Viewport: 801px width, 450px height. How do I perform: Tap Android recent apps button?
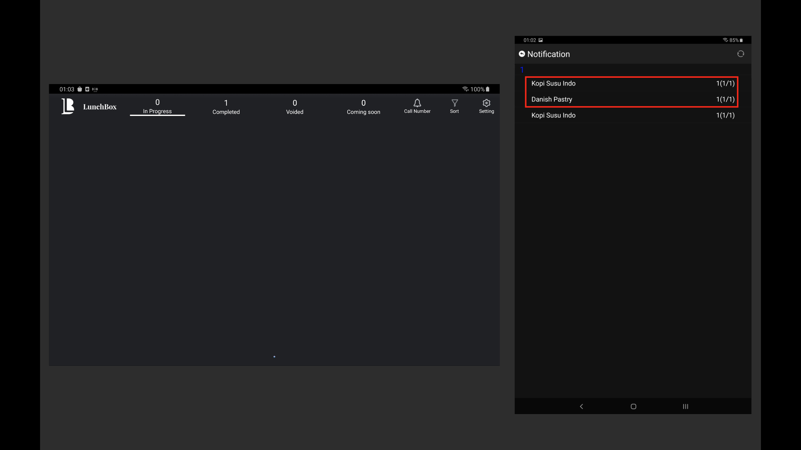[x=685, y=406]
